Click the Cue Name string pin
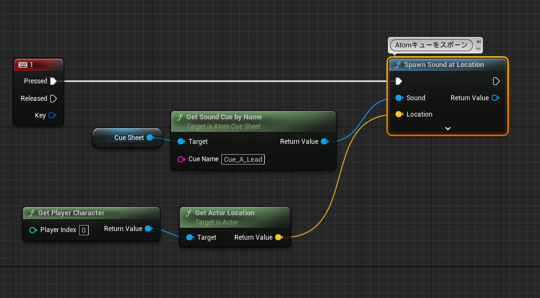This screenshot has width=540, height=298. (181, 159)
